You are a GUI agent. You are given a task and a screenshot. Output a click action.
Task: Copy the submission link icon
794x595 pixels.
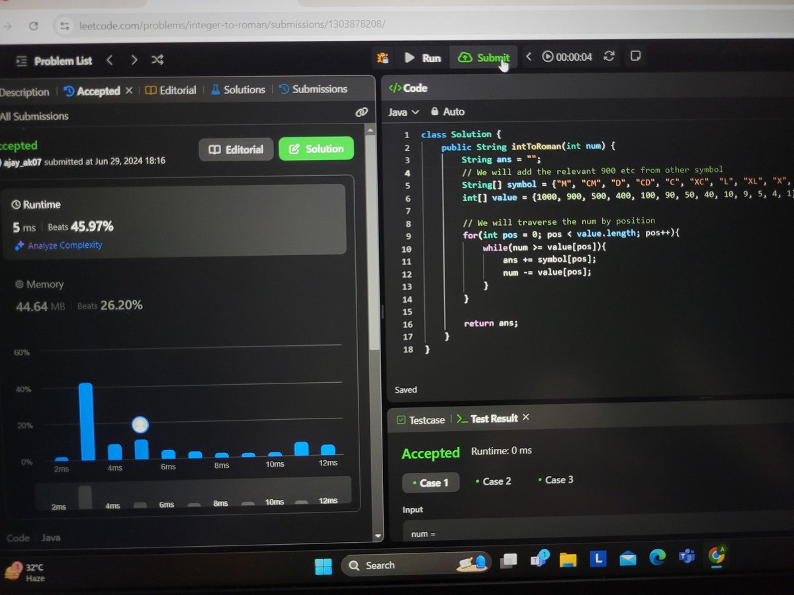[361, 112]
